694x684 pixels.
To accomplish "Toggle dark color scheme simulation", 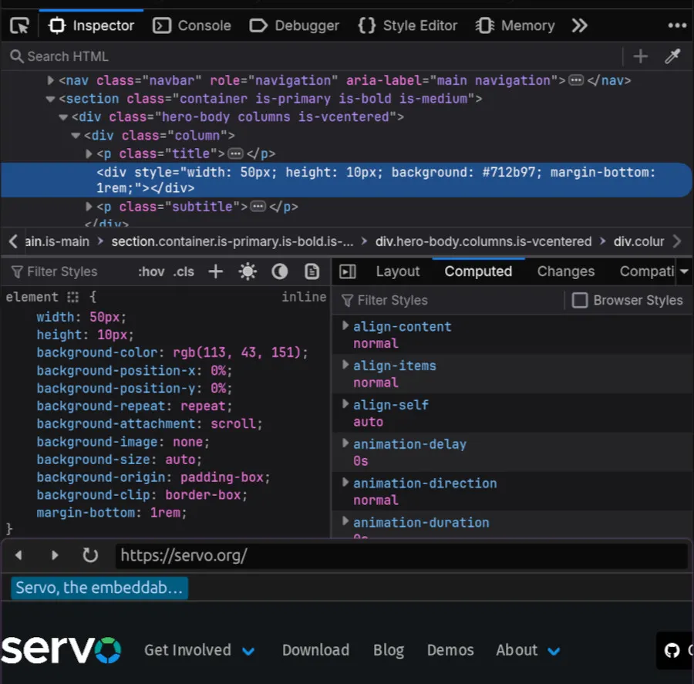I will [x=279, y=272].
